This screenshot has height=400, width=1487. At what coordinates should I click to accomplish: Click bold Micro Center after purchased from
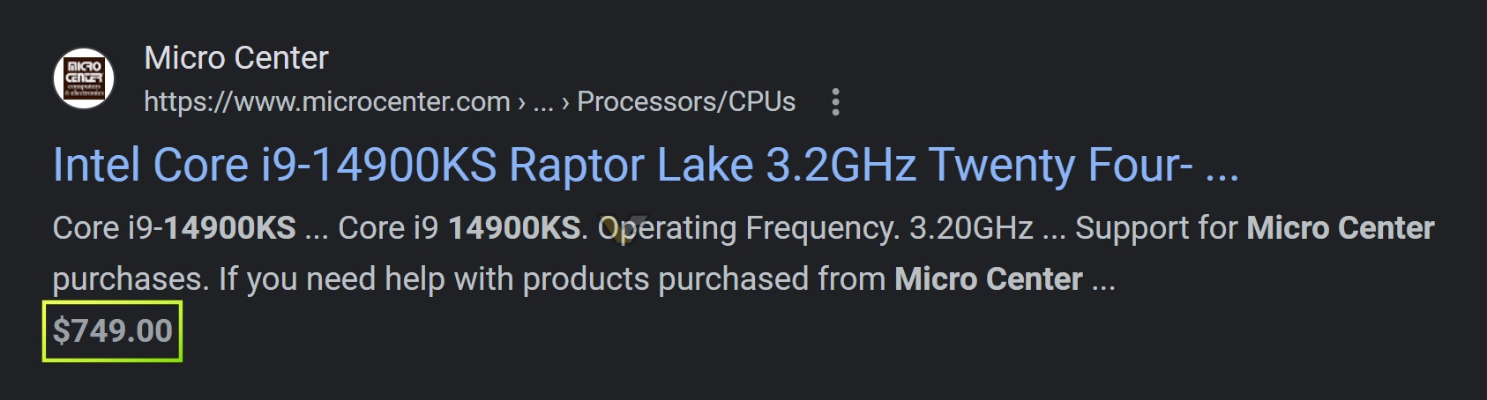pyautogui.click(x=988, y=279)
